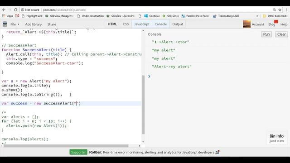Open the Account link

258,24
